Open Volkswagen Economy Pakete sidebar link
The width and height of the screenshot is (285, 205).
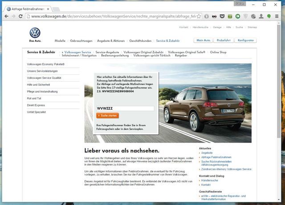pos(46,64)
